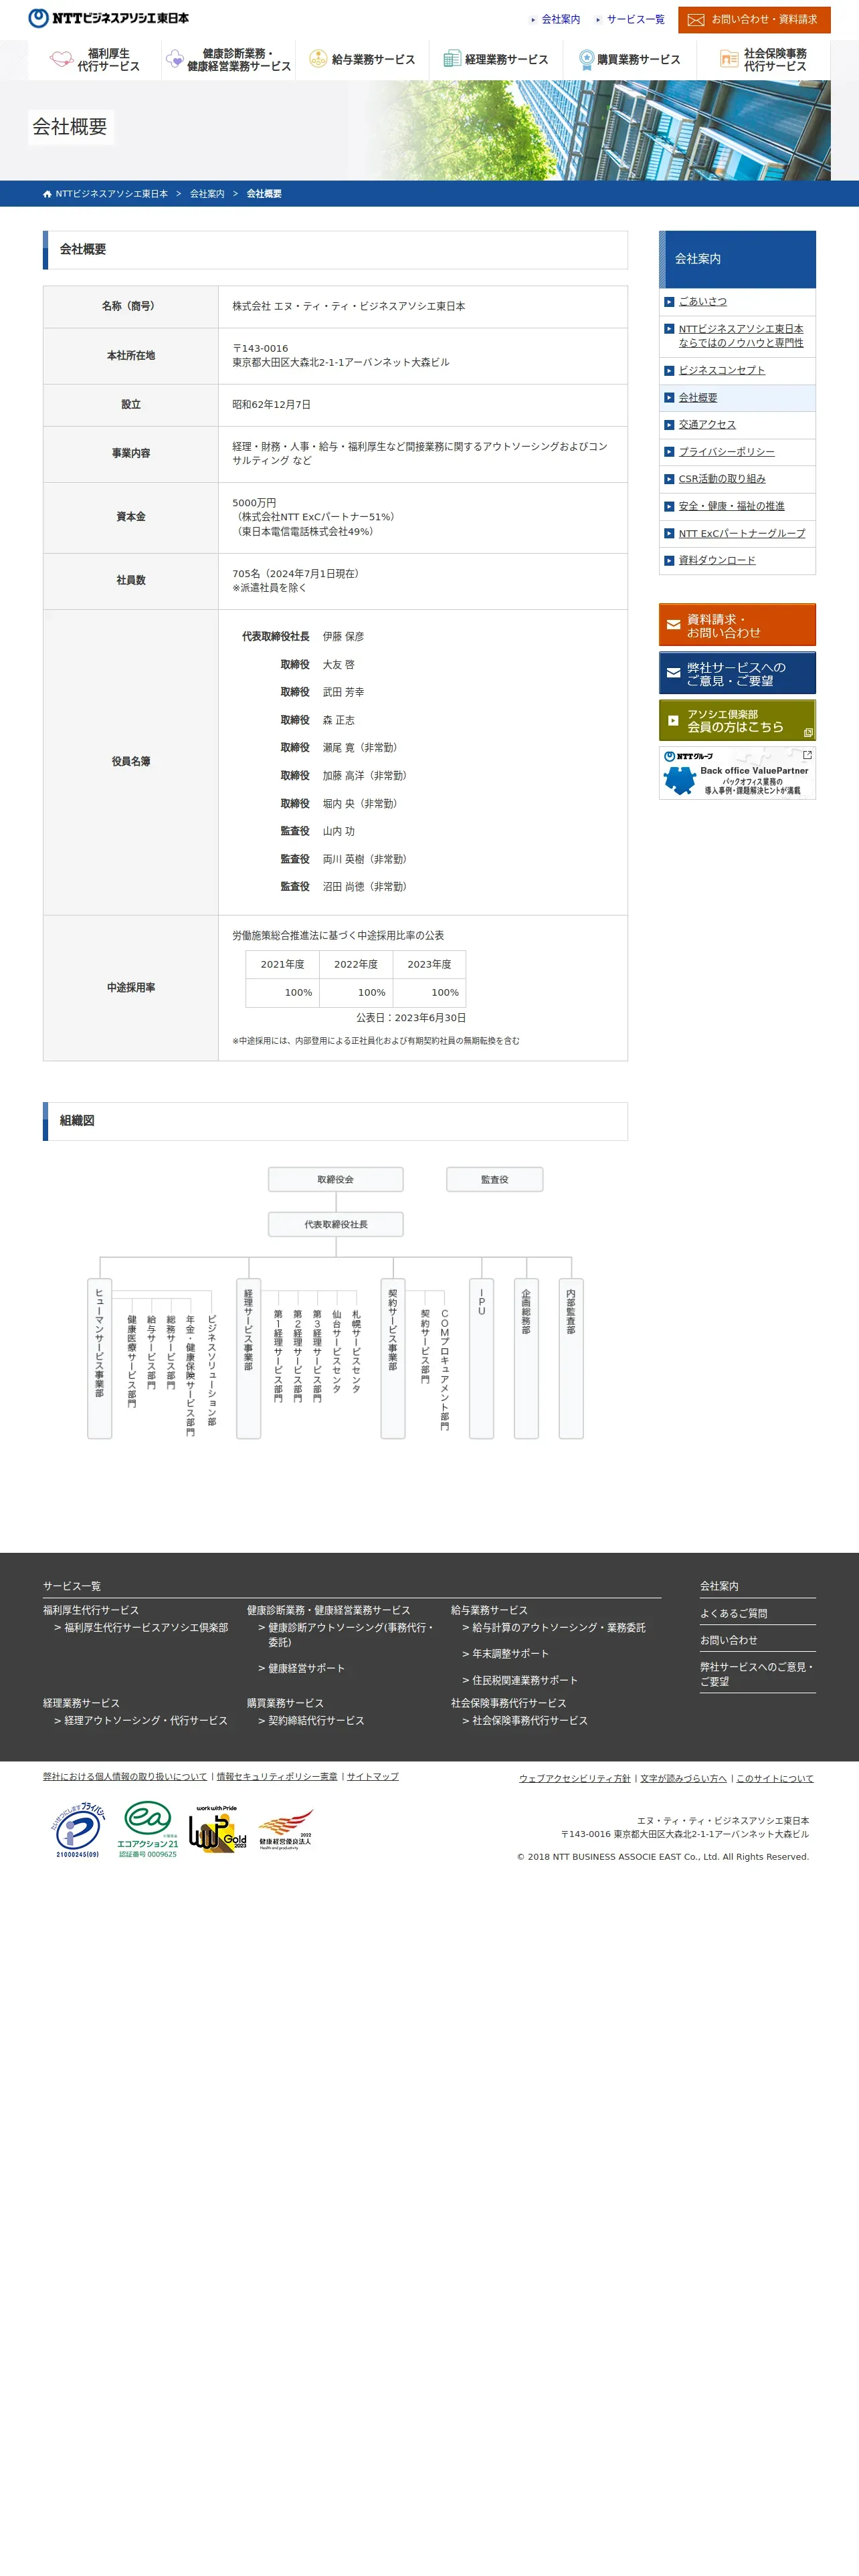The width and height of the screenshot is (859, 2576).
Task: Open the サービス一覧 link in the header
Action: pos(635,19)
